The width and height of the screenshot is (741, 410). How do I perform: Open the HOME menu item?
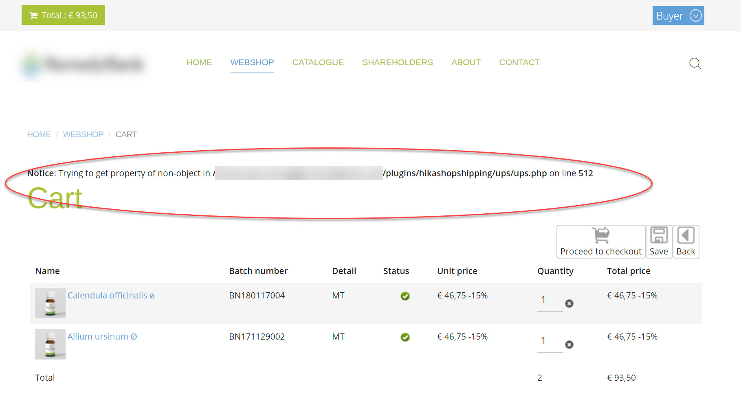tap(199, 62)
